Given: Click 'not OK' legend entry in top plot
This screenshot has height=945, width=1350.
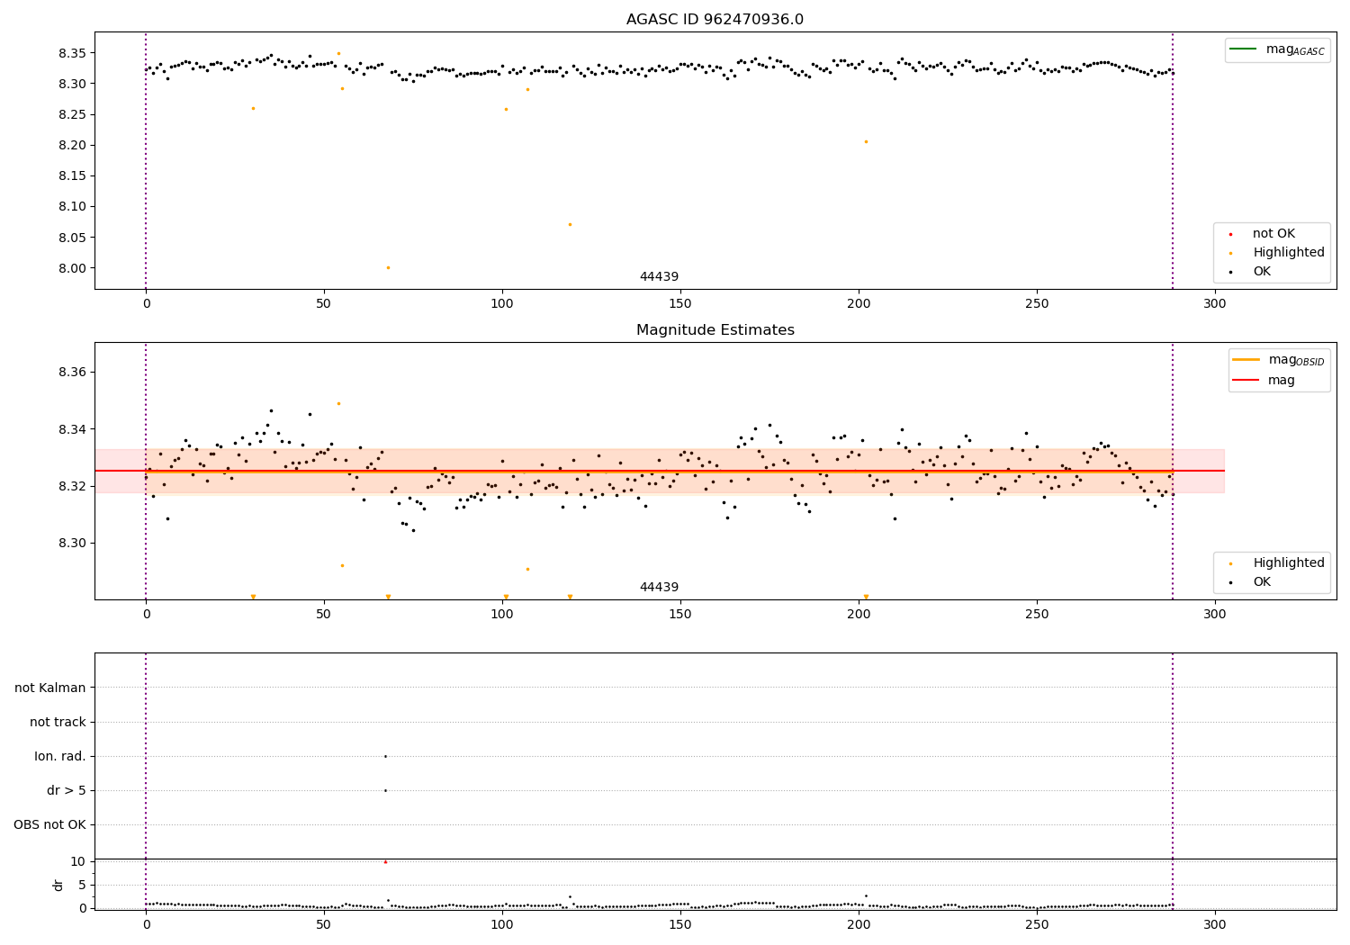Looking at the screenshot, I should tap(1273, 234).
